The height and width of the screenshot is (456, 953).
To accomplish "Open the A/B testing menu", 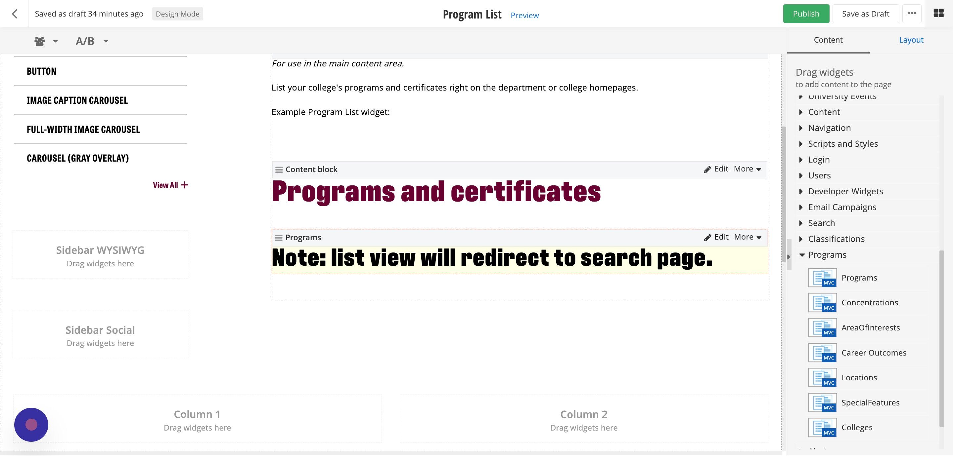I will [92, 41].
